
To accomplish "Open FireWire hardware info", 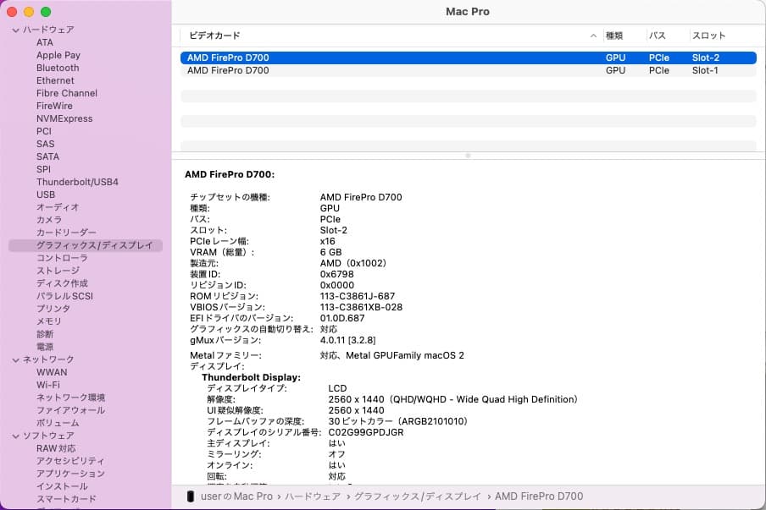I will [54, 106].
